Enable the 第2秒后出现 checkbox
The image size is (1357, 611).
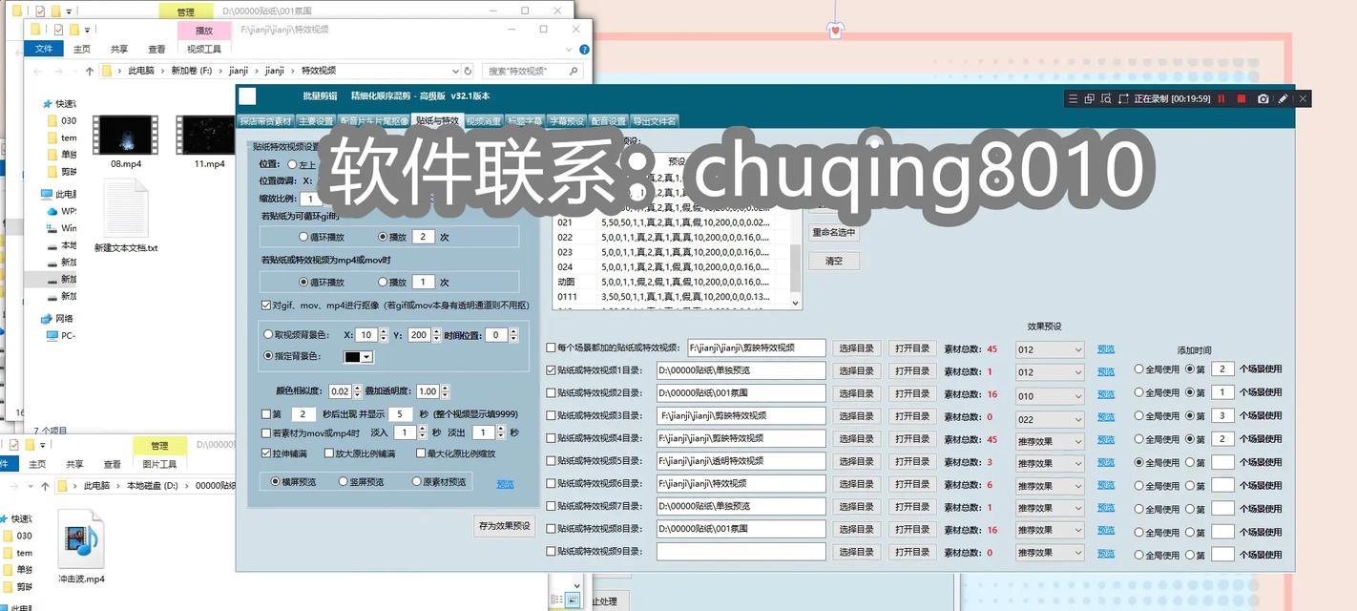(x=266, y=414)
